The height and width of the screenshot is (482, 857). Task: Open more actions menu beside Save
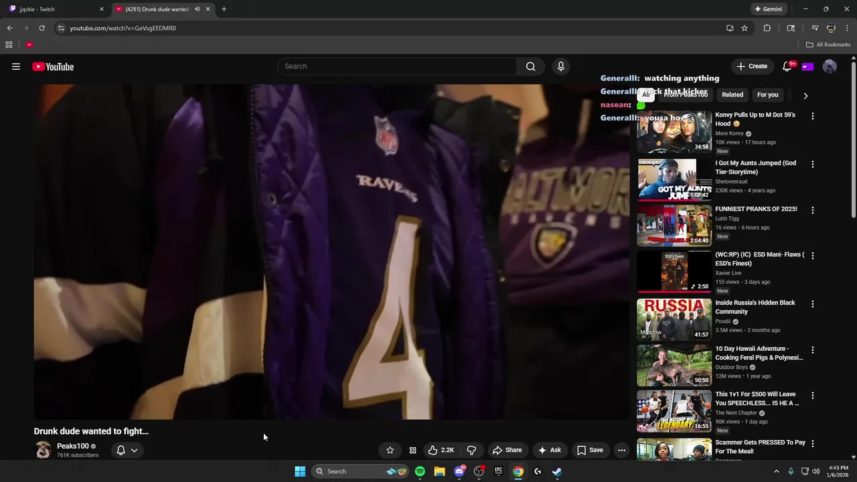(x=621, y=450)
